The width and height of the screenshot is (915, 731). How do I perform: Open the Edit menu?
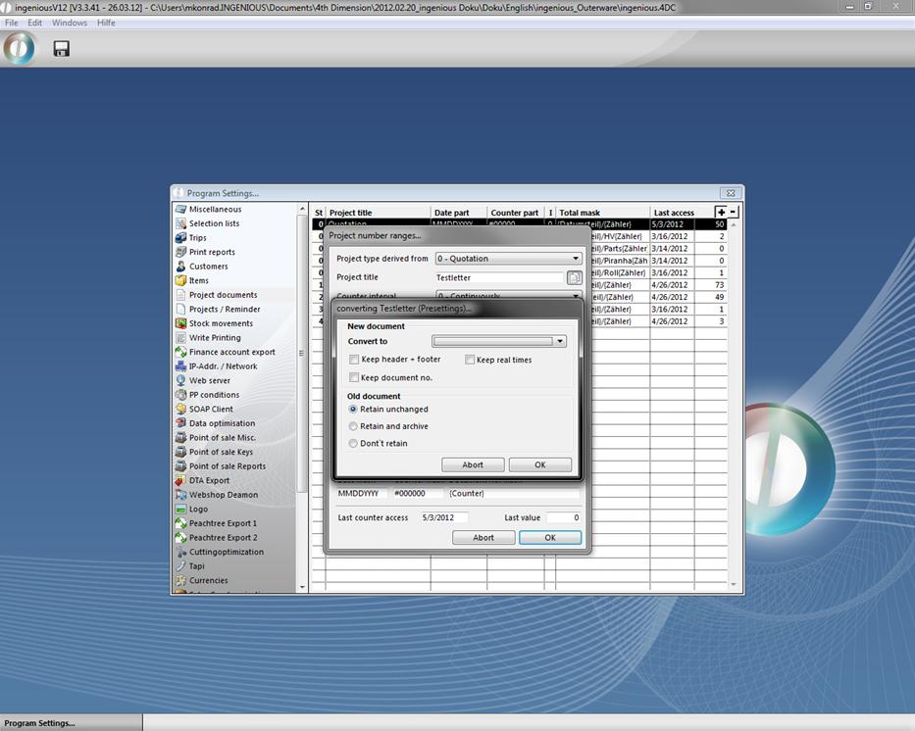(34, 23)
